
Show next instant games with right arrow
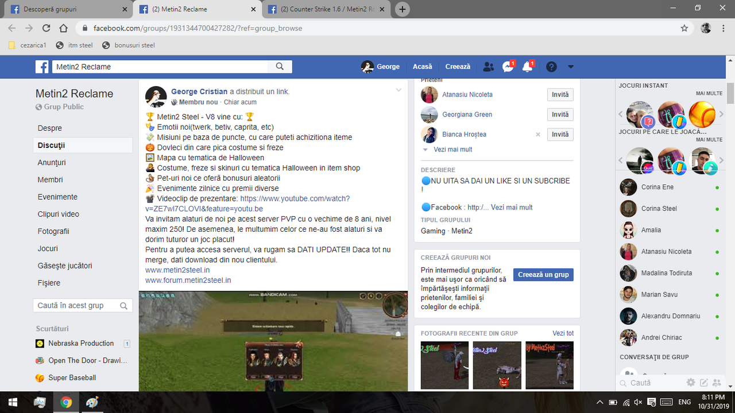point(722,115)
